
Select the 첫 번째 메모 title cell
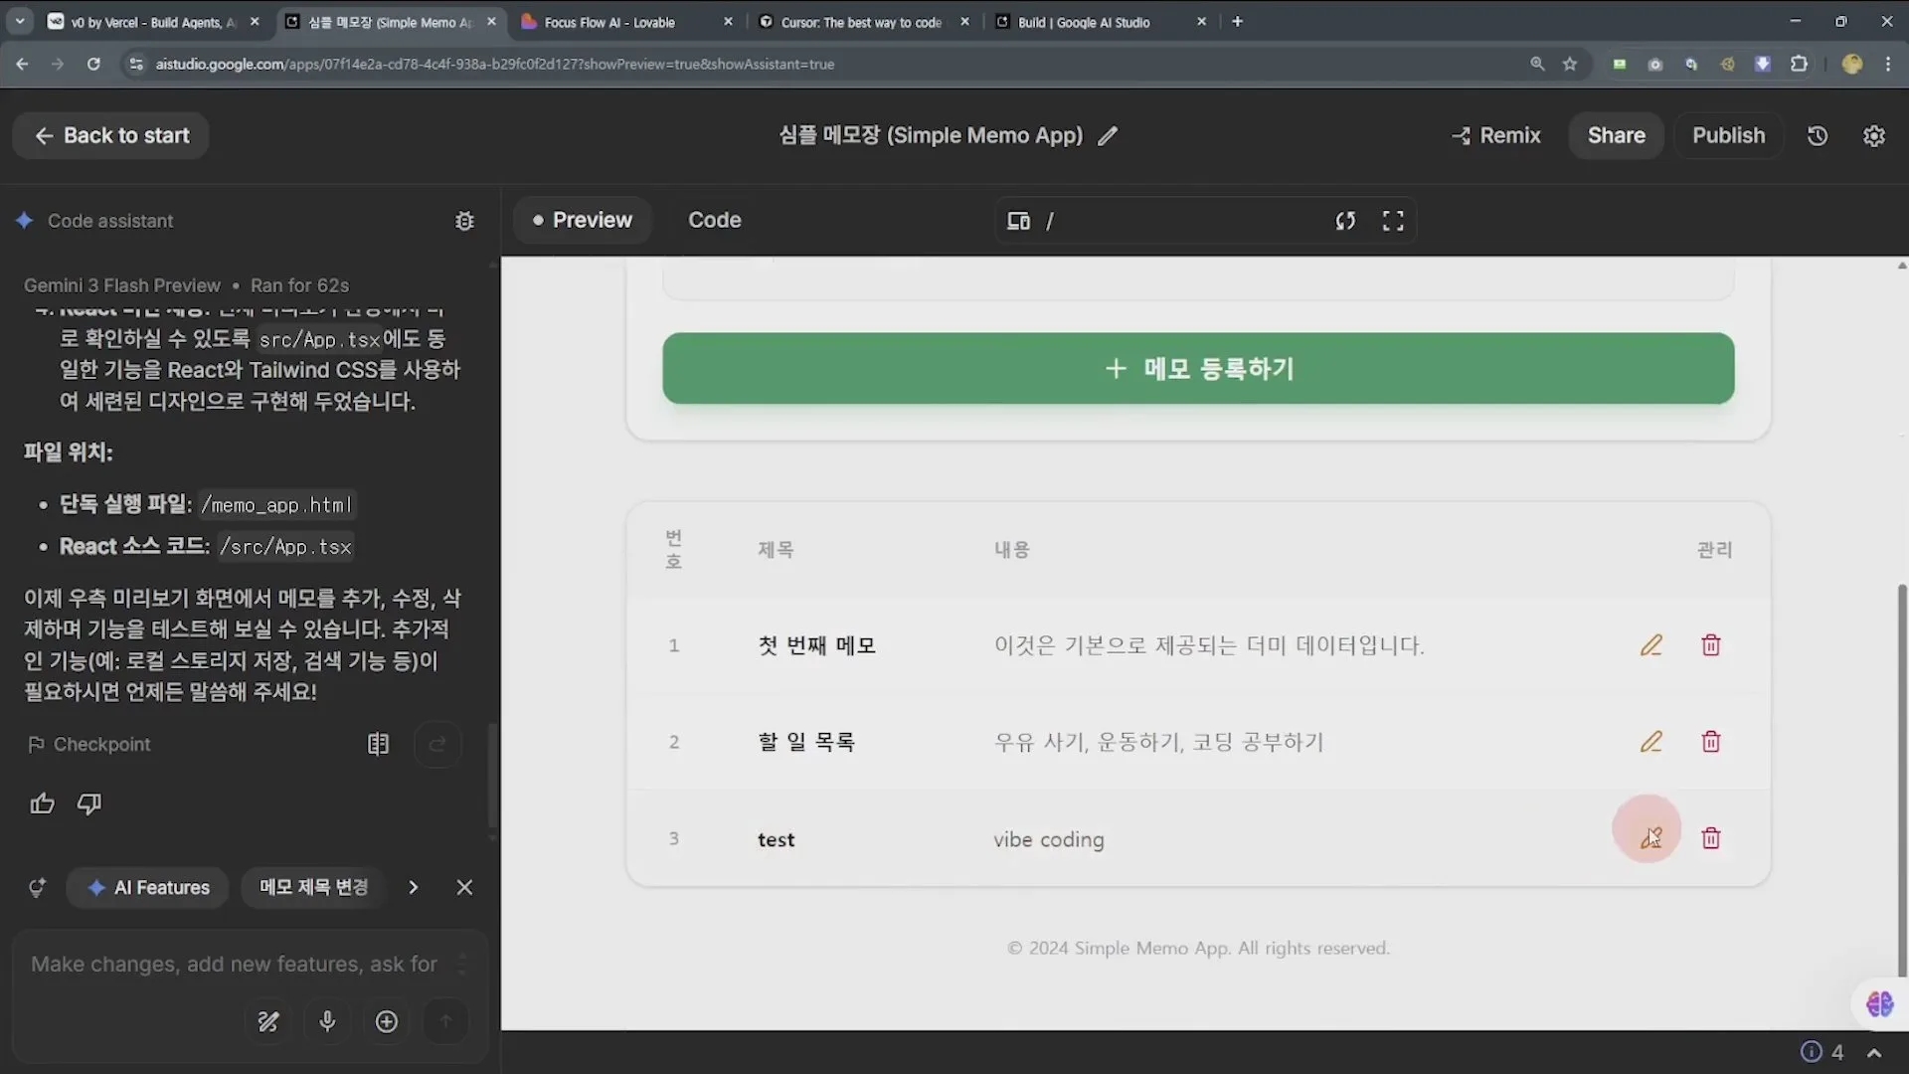coord(816,645)
